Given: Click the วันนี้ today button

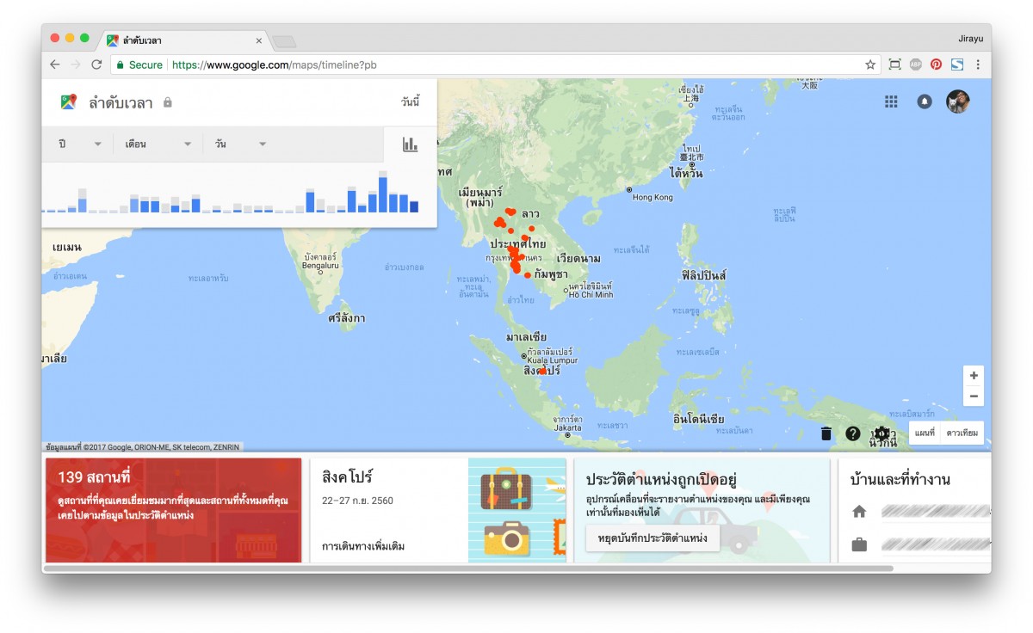Looking at the screenshot, I should click(410, 102).
